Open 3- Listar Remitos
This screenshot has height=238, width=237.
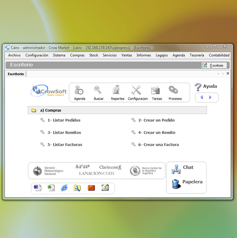tap(64, 133)
